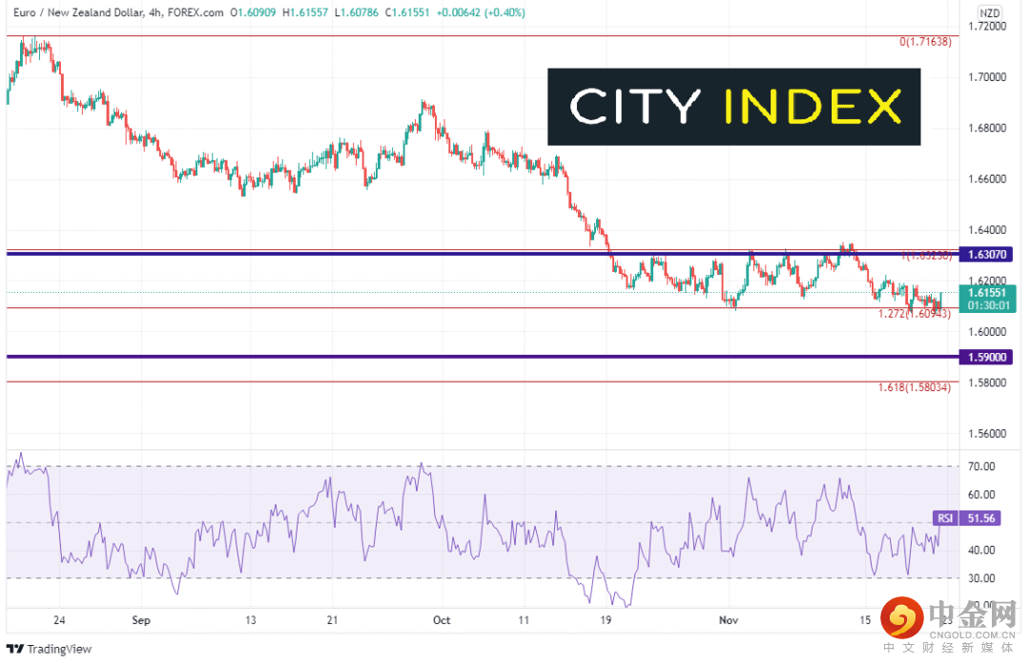This screenshot has height=665, width=1030.
Task: Click the current price label 1.61551
Action: point(987,292)
